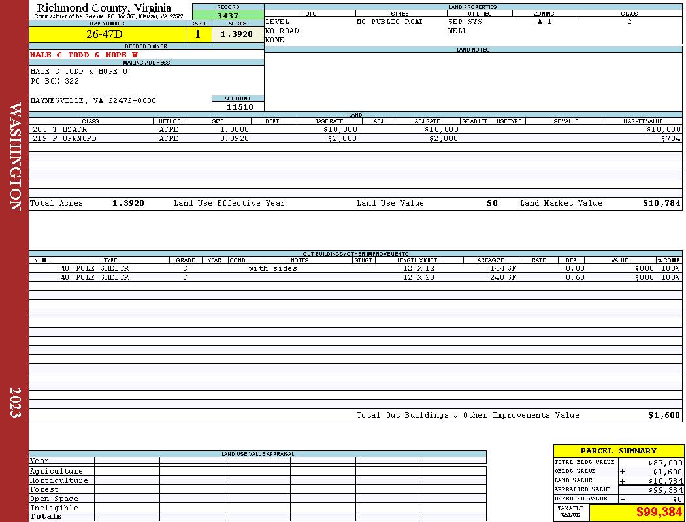686x522 pixels.
Task: Click the Open Space row label
Action: pos(54,499)
